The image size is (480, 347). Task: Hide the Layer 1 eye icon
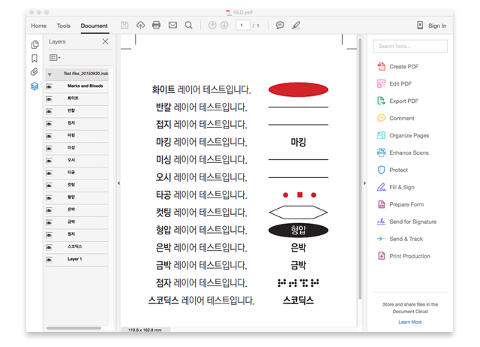coord(49,260)
